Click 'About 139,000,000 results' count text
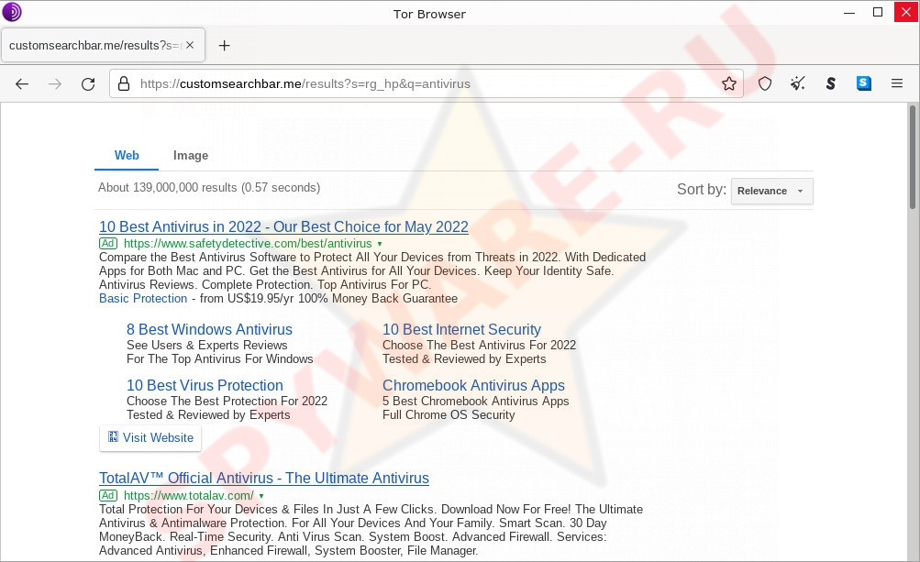Image resolution: width=920 pixels, height=562 pixels. (209, 188)
